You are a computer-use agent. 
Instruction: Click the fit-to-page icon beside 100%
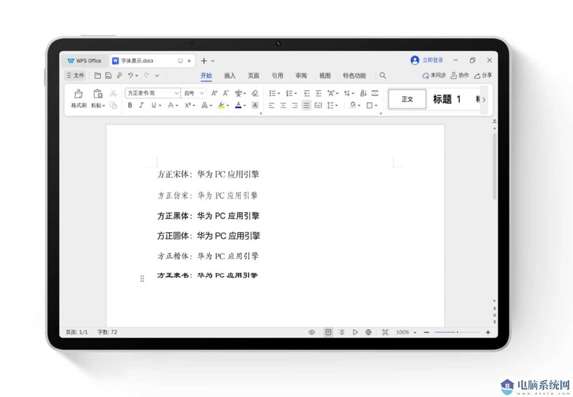(x=385, y=332)
